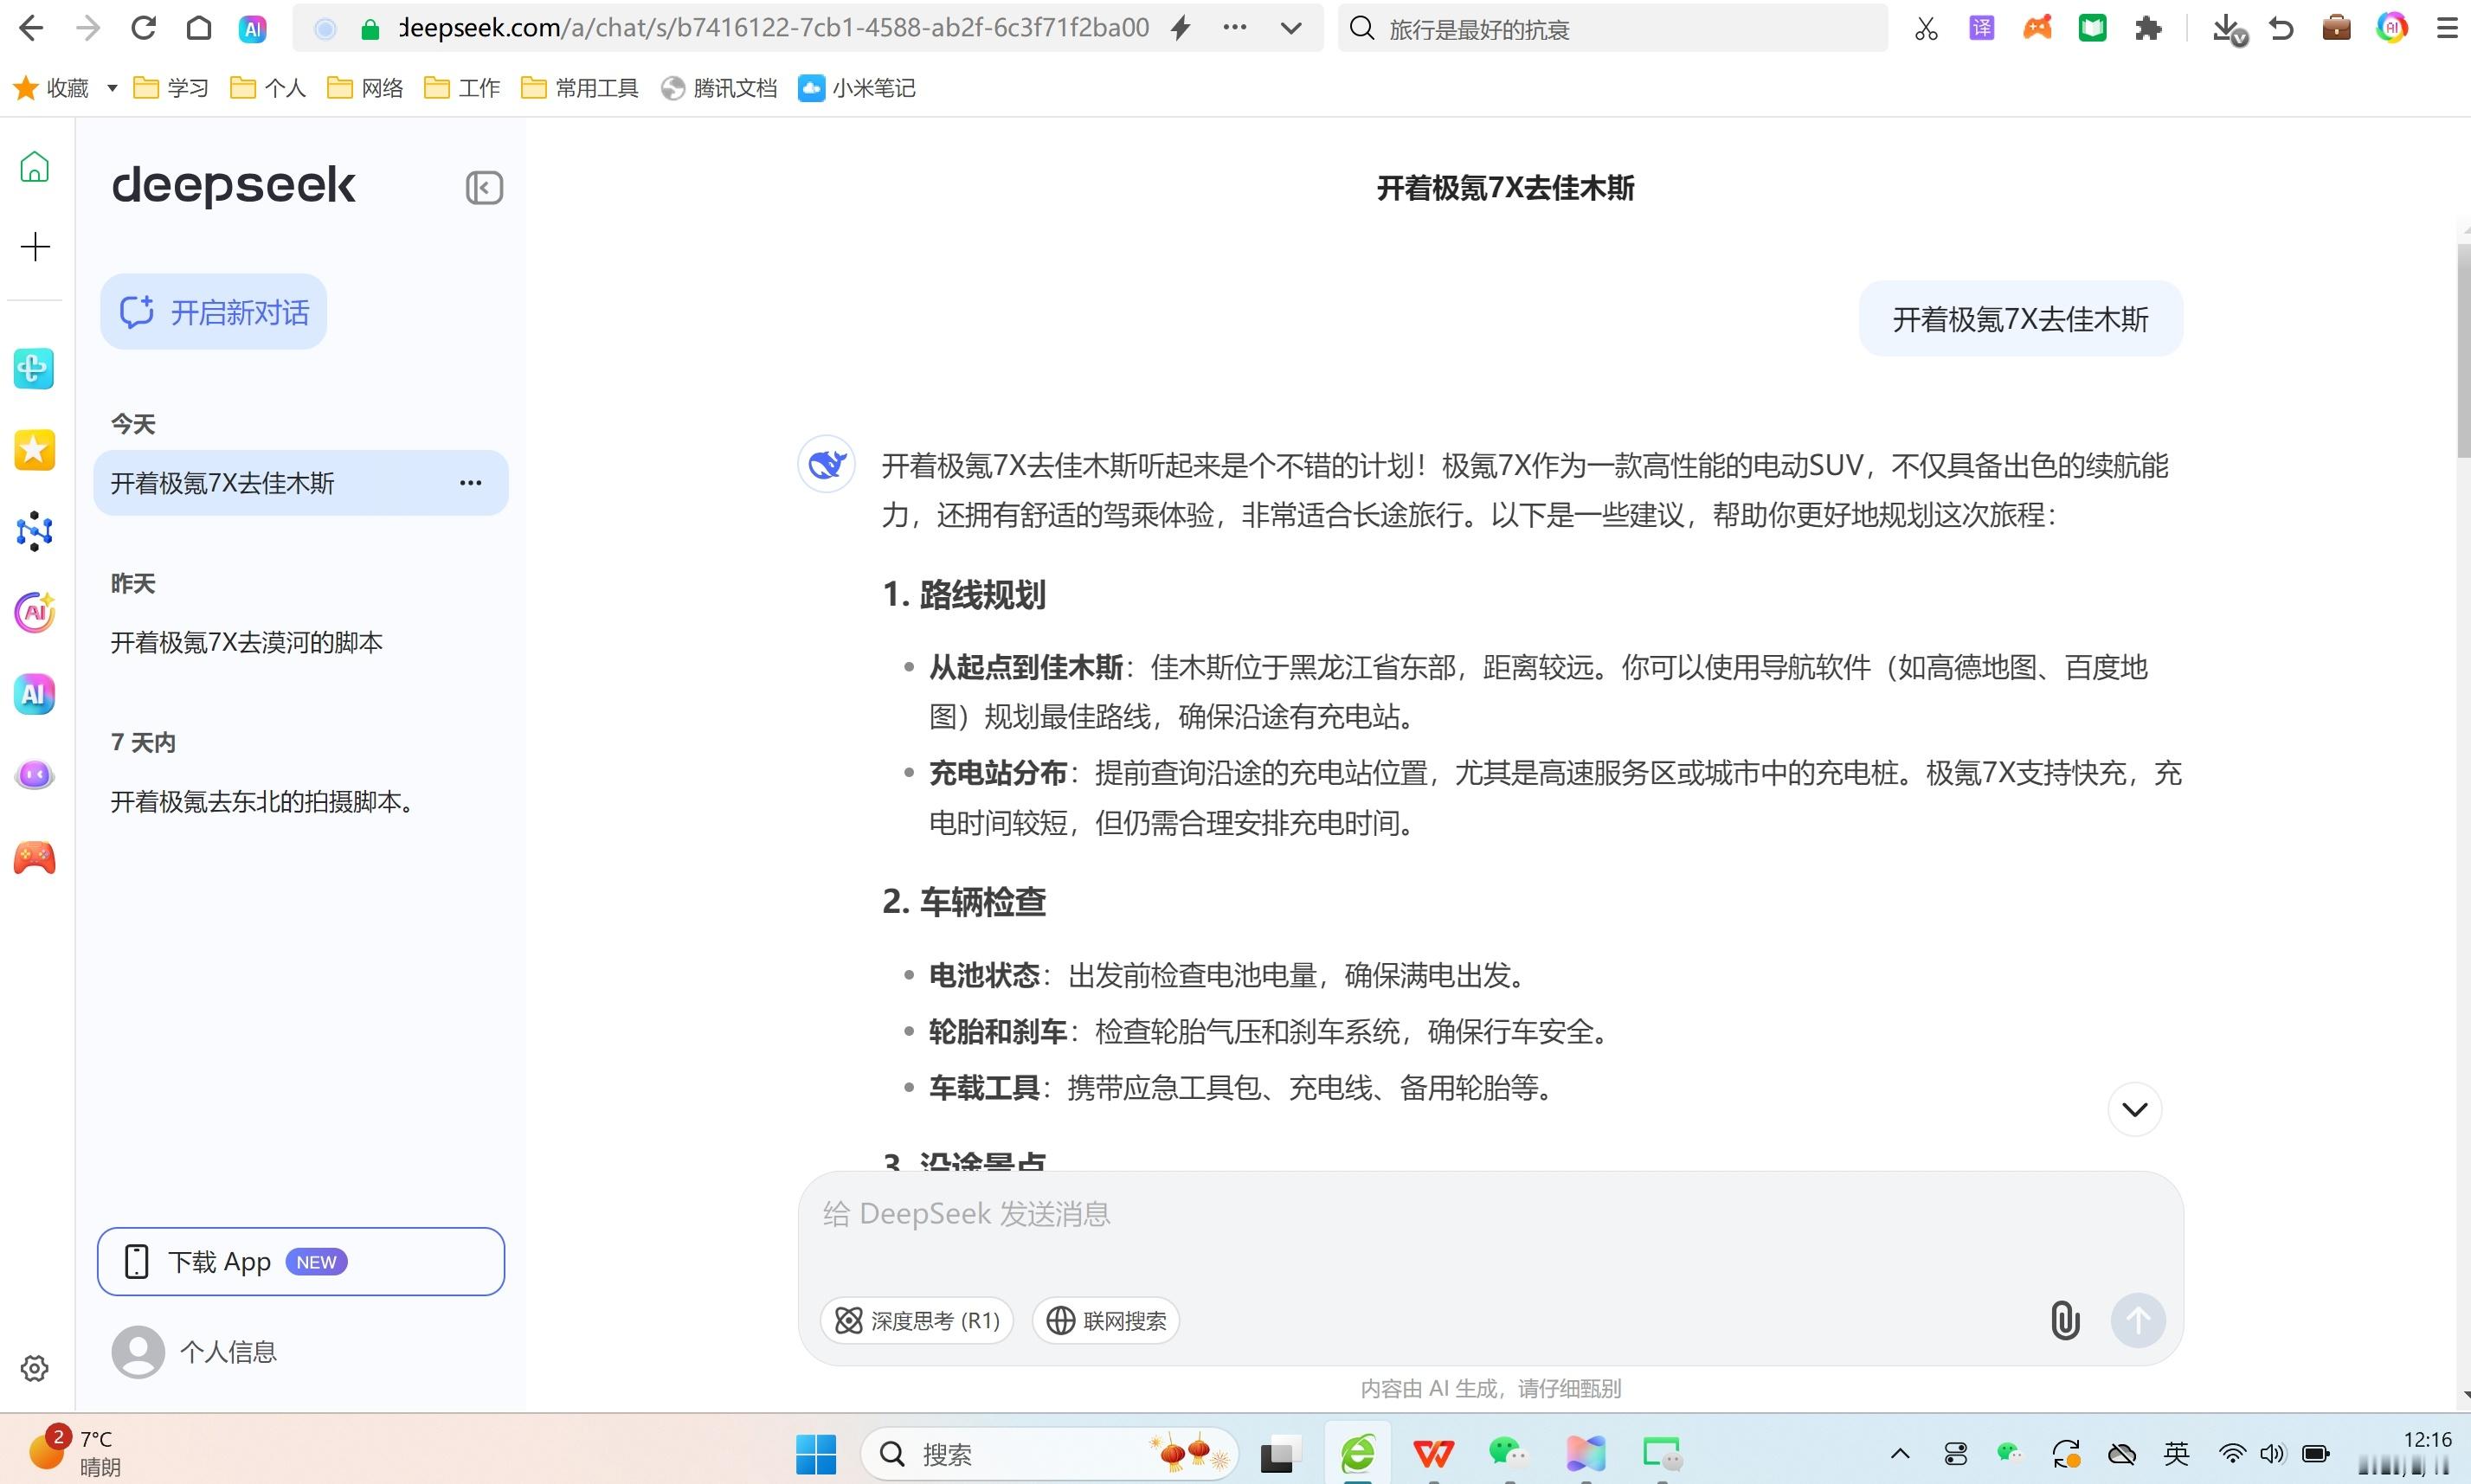The width and height of the screenshot is (2471, 1484).
Task: Start a new chat with 开启新对话
Action: pyautogui.click(x=213, y=312)
